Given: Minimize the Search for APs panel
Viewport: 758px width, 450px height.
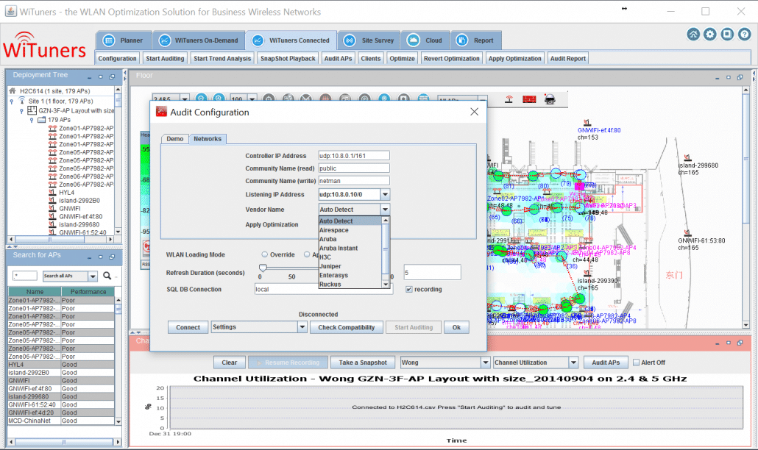Looking at the screenshot, I should pos(90,257).
